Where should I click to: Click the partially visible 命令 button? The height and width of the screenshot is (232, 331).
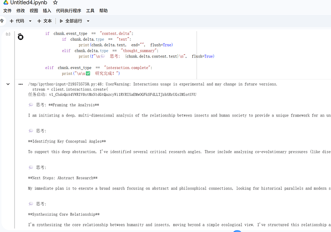coord(2,21)
